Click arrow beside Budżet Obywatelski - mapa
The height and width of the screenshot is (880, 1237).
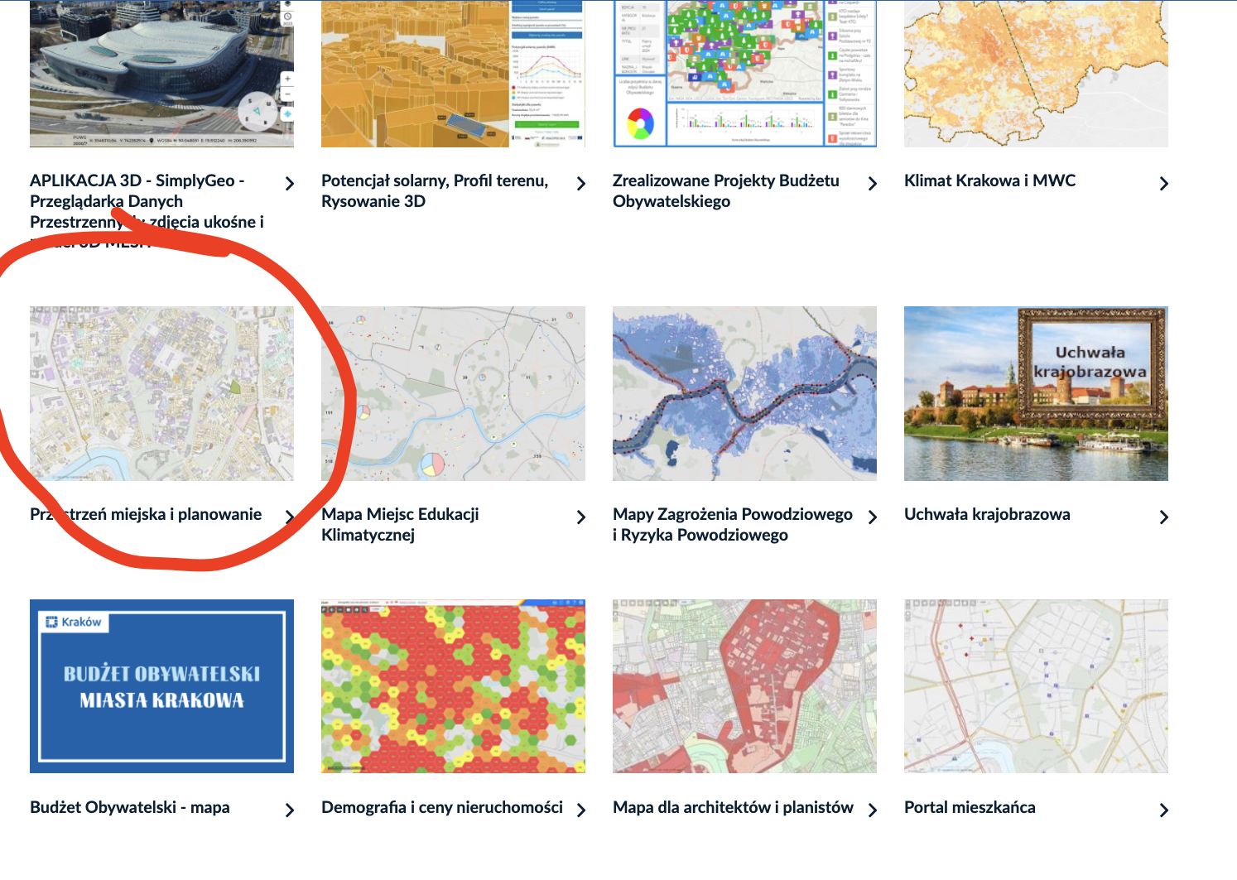click(289, 810)
